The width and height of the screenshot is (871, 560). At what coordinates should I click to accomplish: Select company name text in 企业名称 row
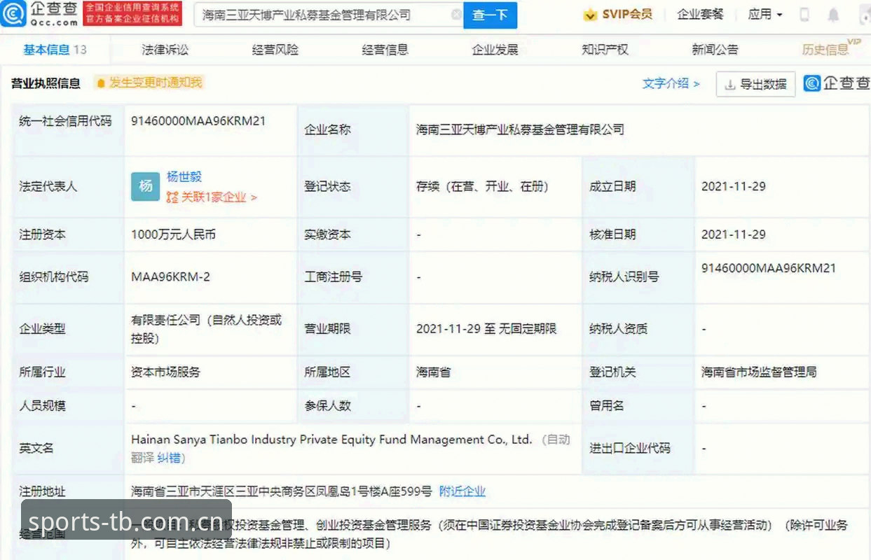pyautogui.click(x=520, y=129)
